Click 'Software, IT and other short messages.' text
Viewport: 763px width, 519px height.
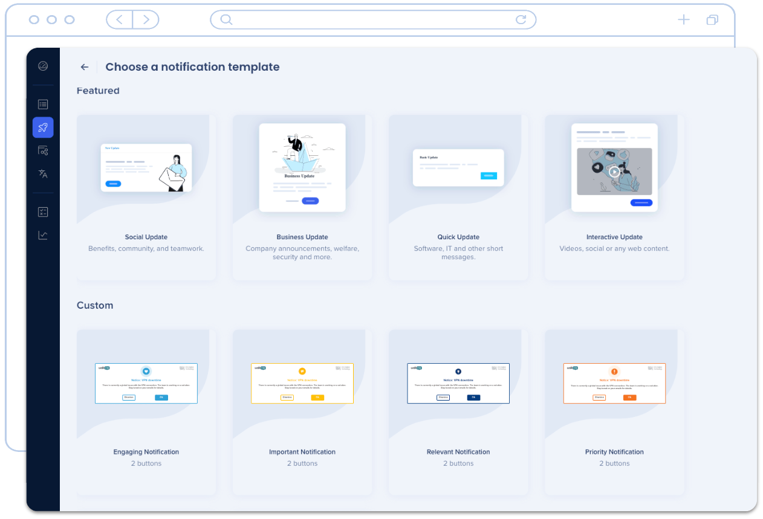point(458,253)
